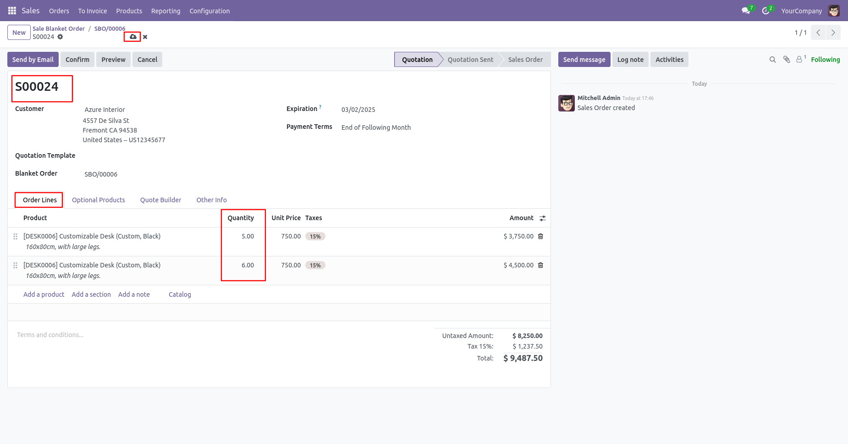Image resolution: width=848 pixels, height=444 pixels.
Task: Click the $ 3,750.00 amount cell
Action: (x=518, y=236)
